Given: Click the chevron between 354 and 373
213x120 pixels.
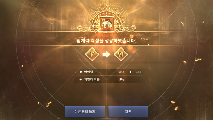Looking at the screenshot, I should 130,72.
